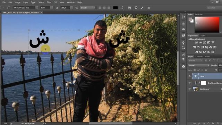Screen dimensions: 222x125
Task: Open the Paragraph panel icon in strip
Action: point(183,59)
